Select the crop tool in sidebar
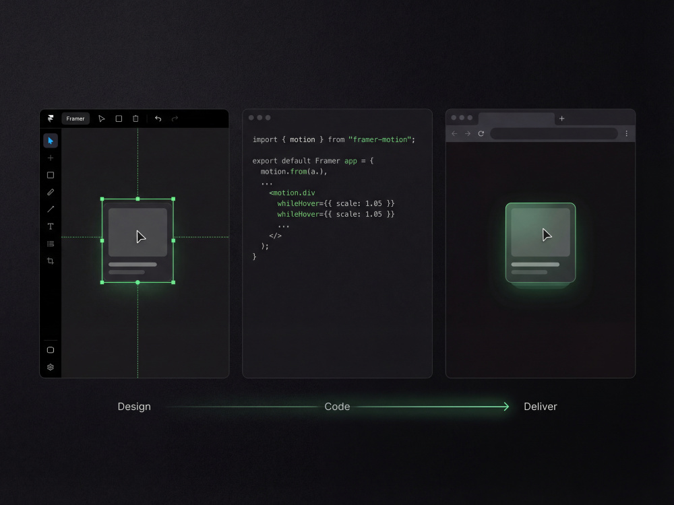Viewport: 674px width, 505px height. (51, 261)
